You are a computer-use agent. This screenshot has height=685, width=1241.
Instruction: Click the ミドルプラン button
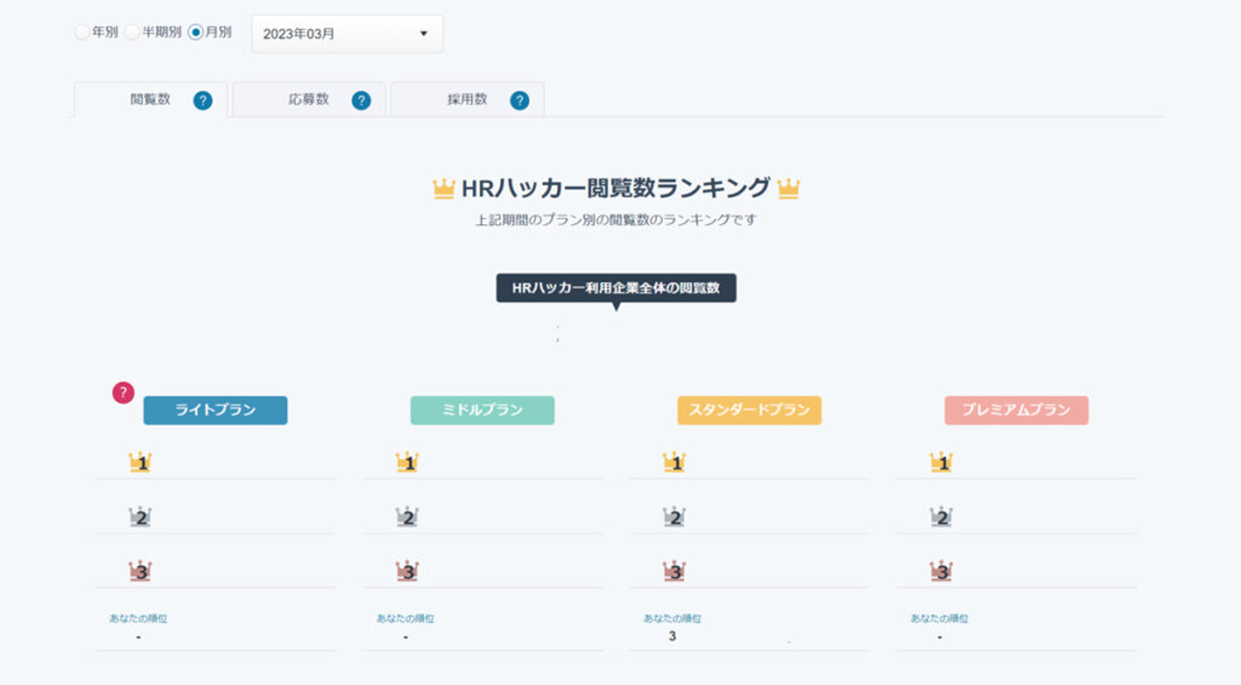pos(483,410)
